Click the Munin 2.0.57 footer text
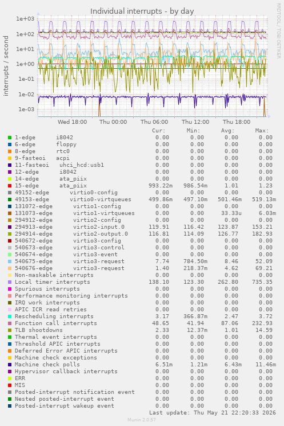284x426 pixels. click(x=142, y=420)
